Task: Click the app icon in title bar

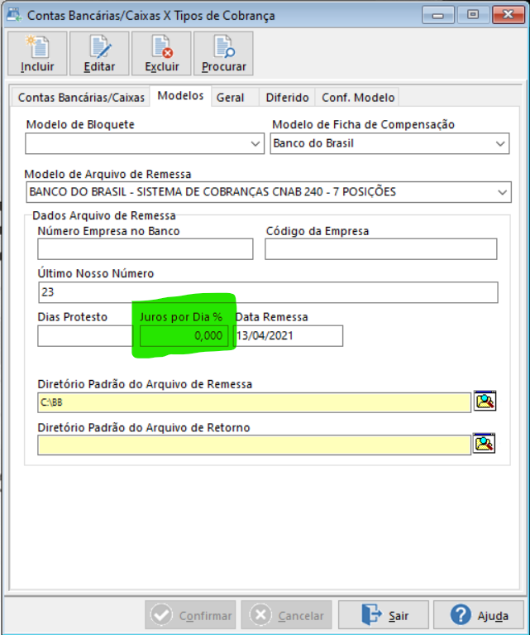Action: click(x=15, y=15)
